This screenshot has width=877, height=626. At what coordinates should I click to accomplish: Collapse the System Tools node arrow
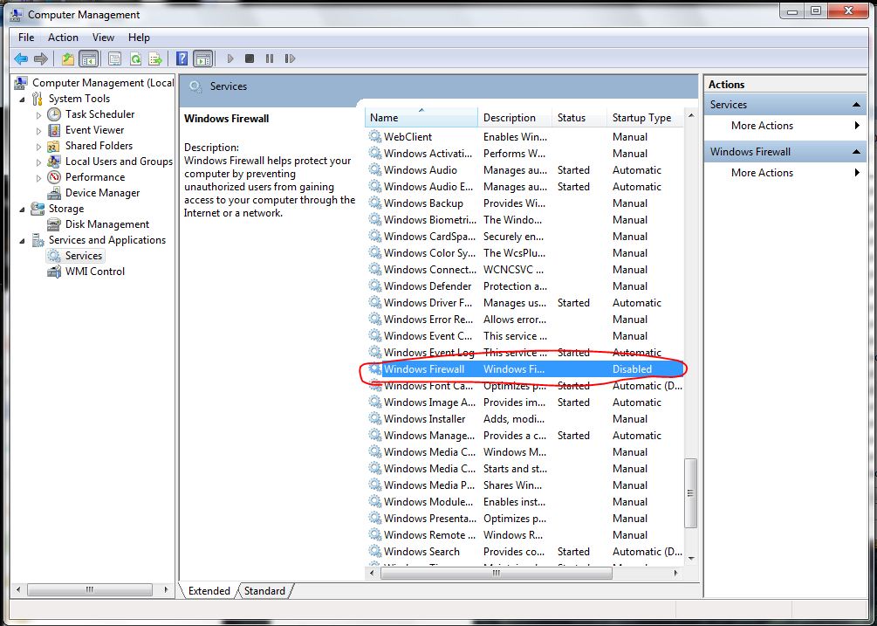tap(23, 99)
